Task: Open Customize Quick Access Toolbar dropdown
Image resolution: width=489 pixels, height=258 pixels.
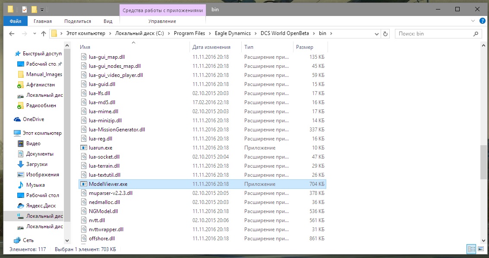Action: click(42, 10)
